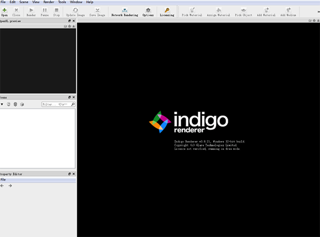Click the Close scene toolbar icon
320x237 pixels.
click(16, 12)
